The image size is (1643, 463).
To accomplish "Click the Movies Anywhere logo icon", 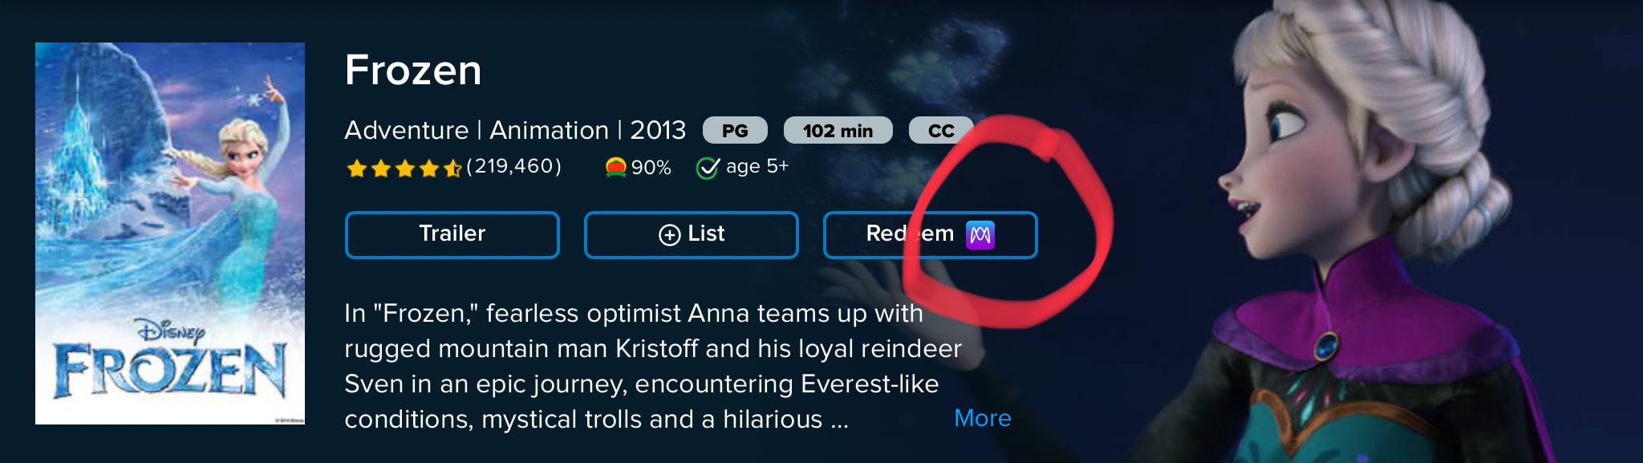I will tap(980, 235).
